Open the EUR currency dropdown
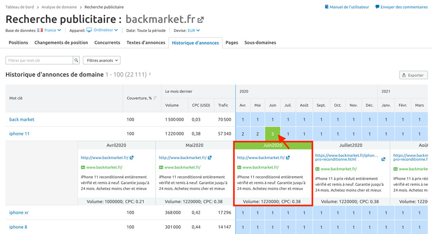Image resolution: width=432 pixels, height=234 pixels. click(x=194, y=31)
